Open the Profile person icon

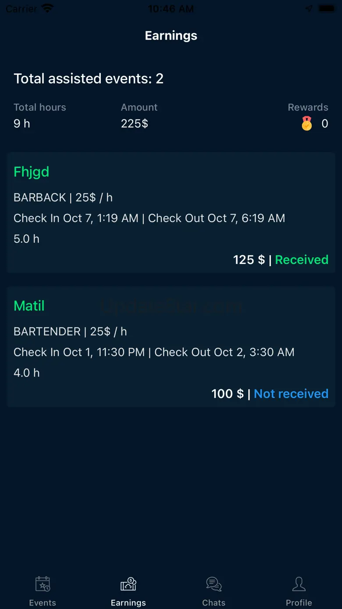(x=299, y=584)
